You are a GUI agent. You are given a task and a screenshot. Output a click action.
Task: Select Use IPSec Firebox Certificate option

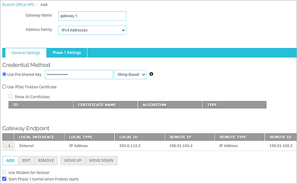coord(5,87)
